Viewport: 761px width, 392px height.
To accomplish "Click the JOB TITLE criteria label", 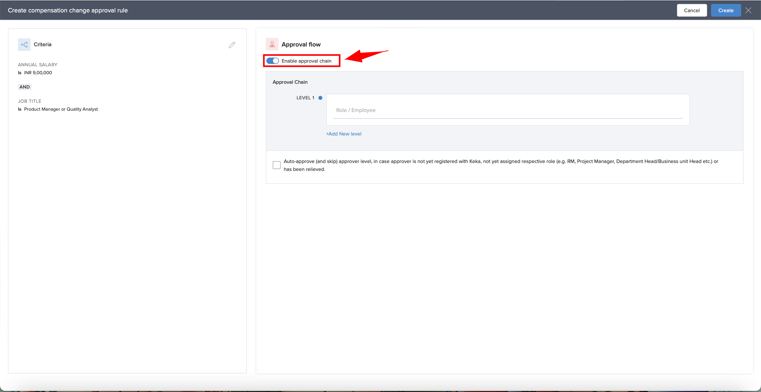I will coord(30,101).
